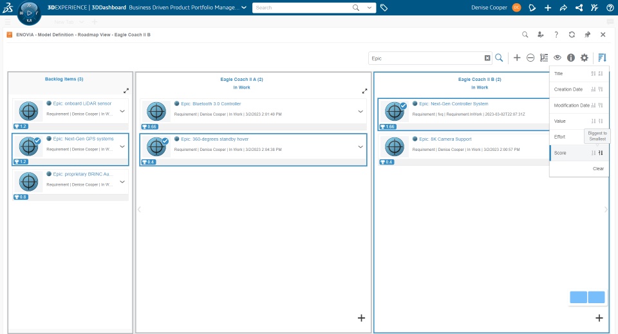Open the top search options dropdown
This screenshot has height=334, width=618.
(370, 8)
